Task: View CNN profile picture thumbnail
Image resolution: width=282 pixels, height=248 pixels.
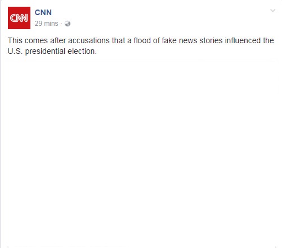Action: tap(19, 18)
